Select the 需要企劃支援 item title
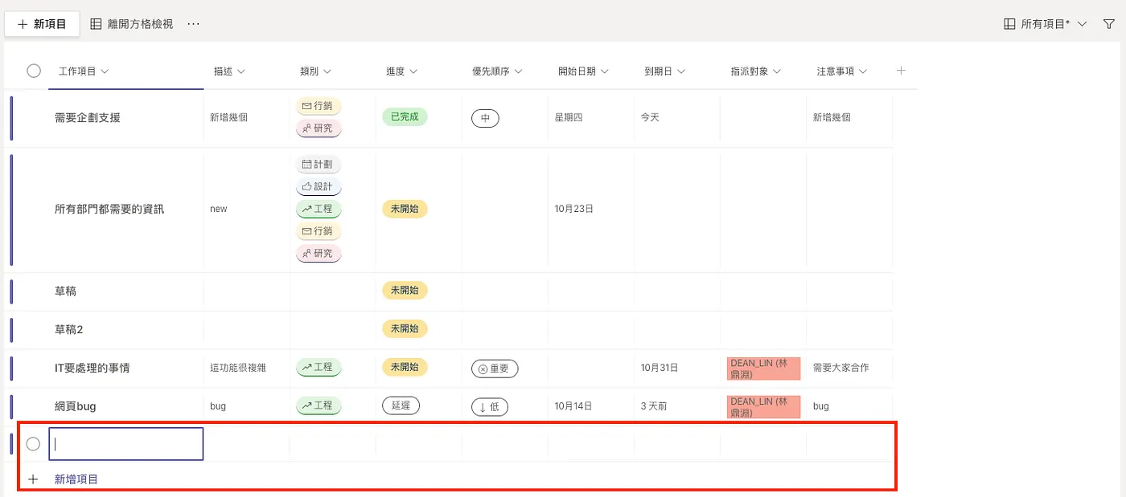Screen dimensions: 1126x497 click(88, 117)
